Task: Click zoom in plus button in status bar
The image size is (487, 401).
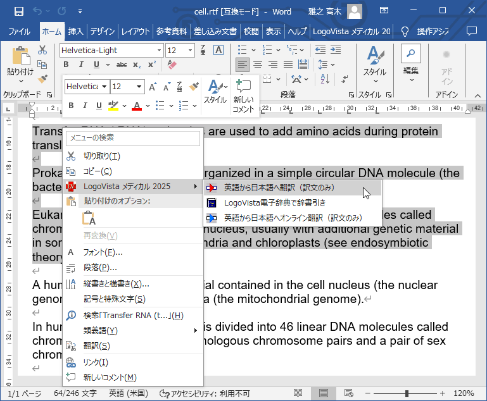Action: tap(443, 393)
